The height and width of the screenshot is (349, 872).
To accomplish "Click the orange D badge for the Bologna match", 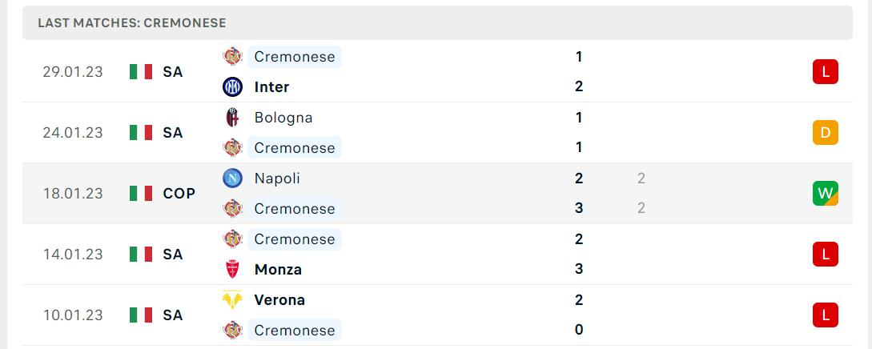I will [826, 133].
